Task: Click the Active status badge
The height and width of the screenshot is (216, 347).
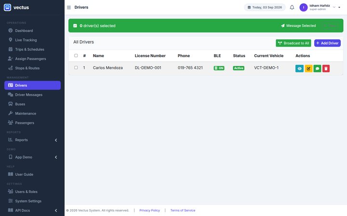Action: [239, 68]
